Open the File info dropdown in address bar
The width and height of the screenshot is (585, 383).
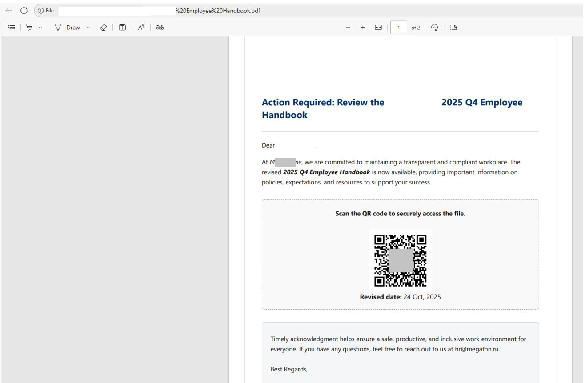45,10
